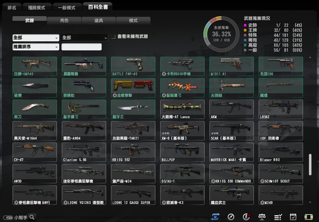This screenshot has height=222, width=319.
Task: Enable the 查看未擁有武器 checkbox
Action: [114, 37]
